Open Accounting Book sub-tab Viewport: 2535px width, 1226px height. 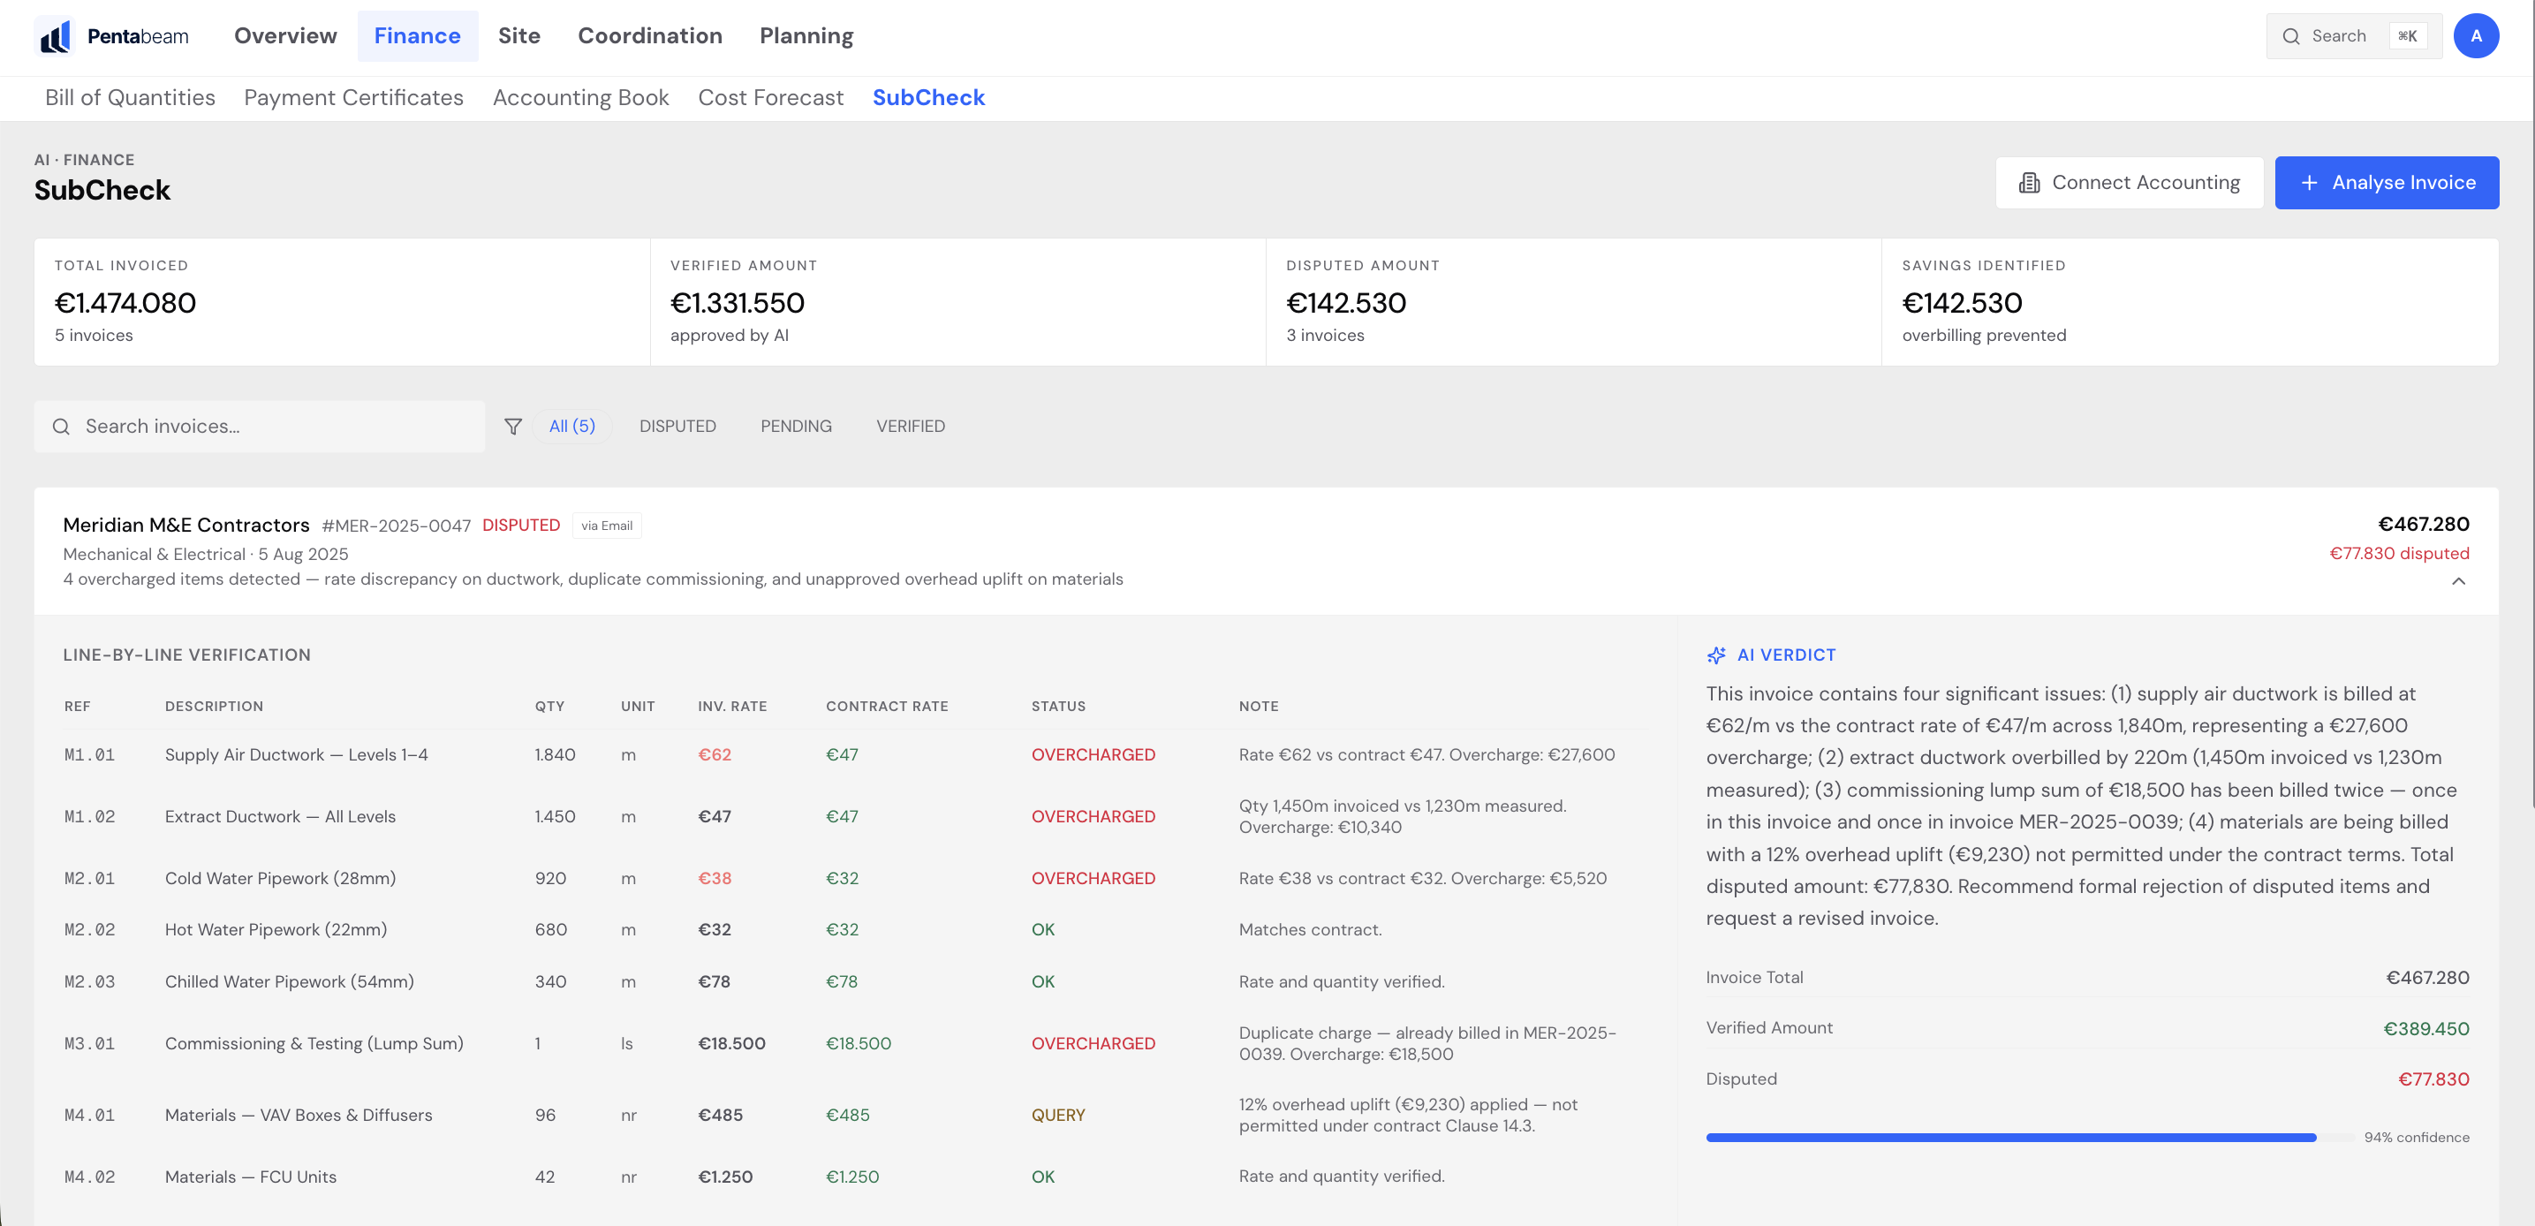pyautogui.click(x=580, y=97)
